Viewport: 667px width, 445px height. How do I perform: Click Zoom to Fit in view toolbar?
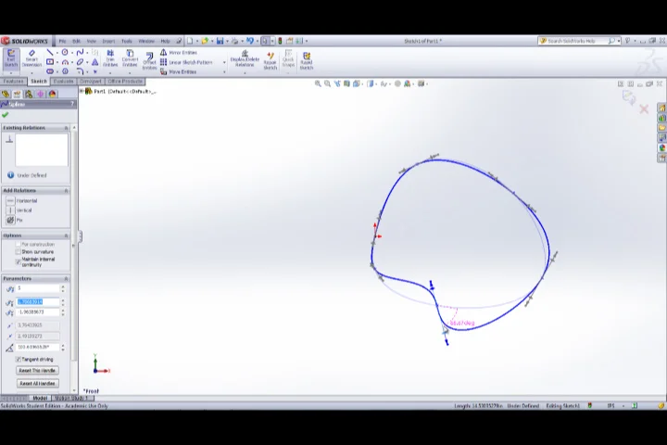point(318,83)
